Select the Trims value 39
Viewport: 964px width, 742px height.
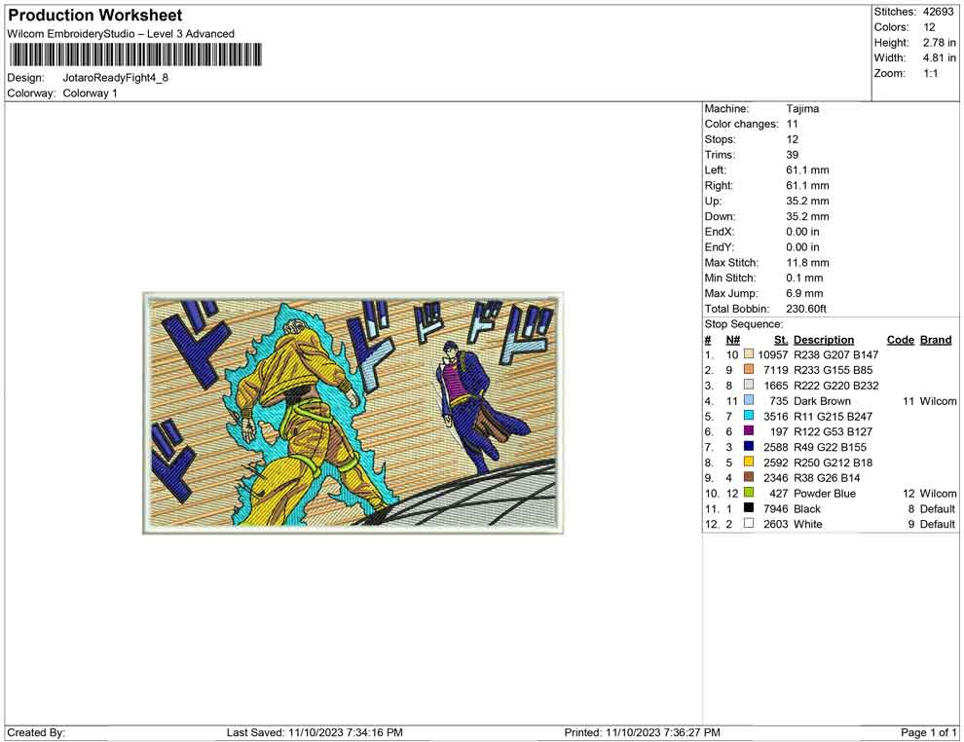click(x=793, y=155)
